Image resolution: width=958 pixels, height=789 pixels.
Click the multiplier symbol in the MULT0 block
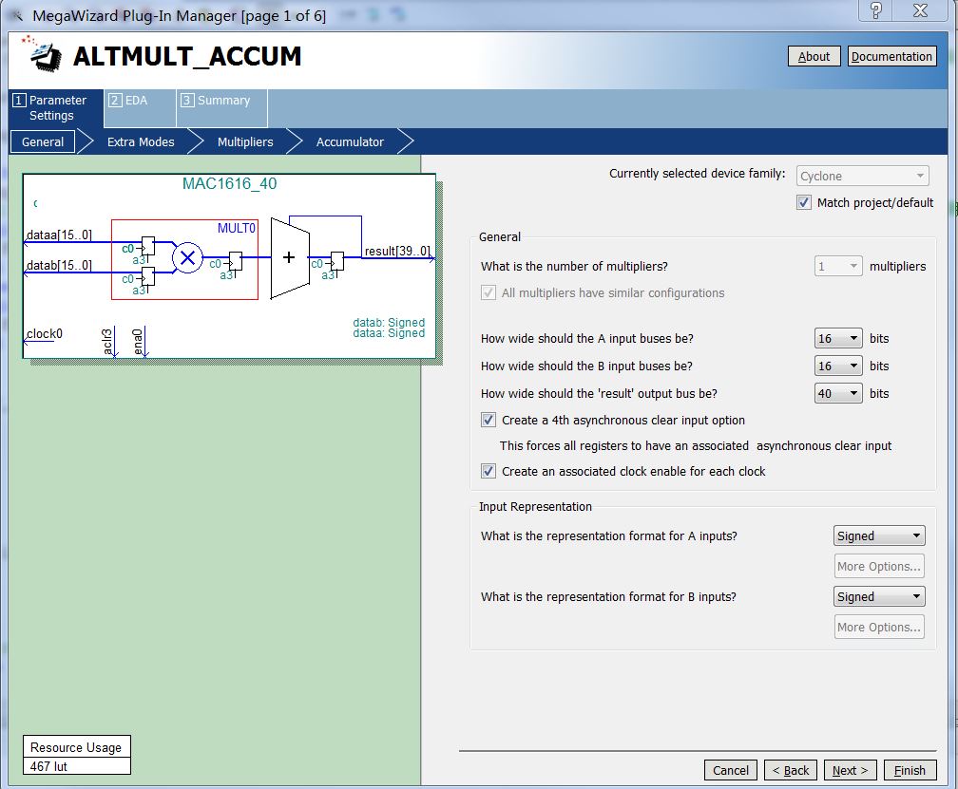(187, 257)
